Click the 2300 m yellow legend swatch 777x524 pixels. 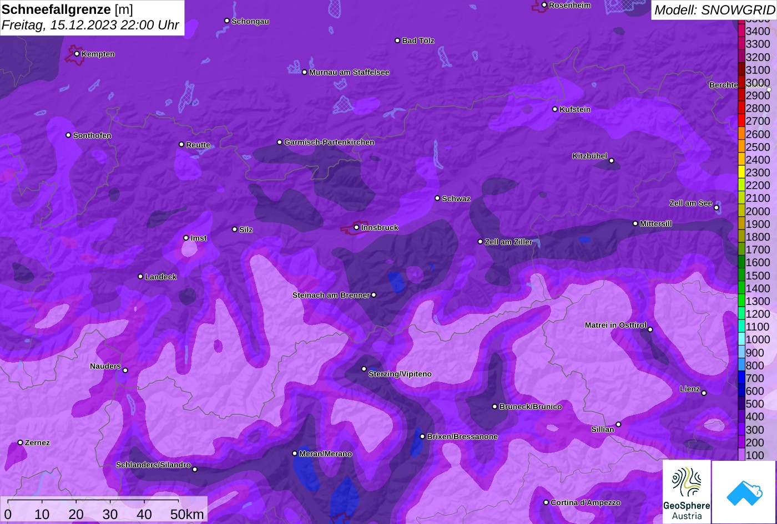741,172
